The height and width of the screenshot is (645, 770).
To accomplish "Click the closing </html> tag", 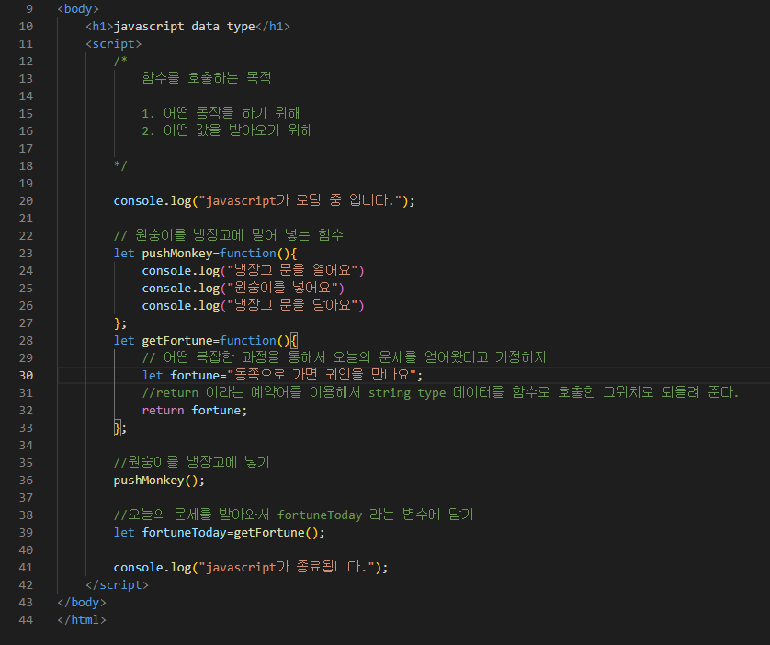I will pyautogui.click(x=82, y=620).
